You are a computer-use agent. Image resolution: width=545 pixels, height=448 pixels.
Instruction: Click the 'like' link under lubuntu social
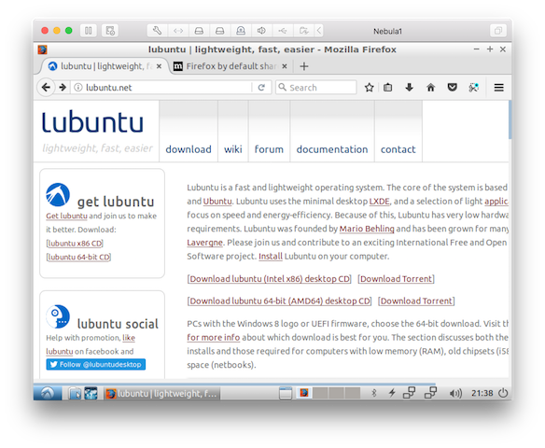(129, 338)
